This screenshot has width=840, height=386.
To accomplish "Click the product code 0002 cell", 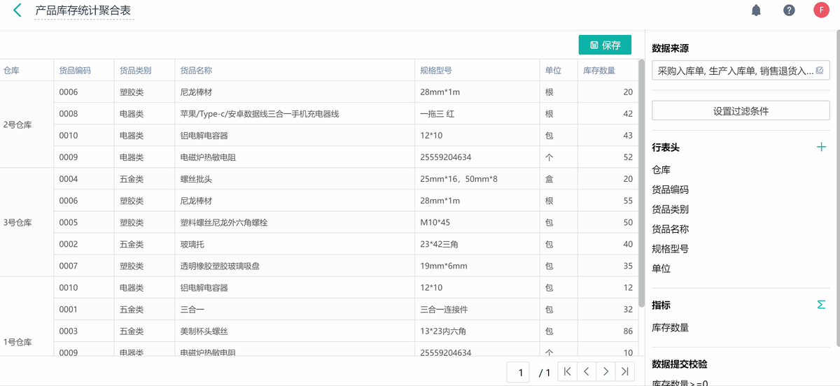I will coord(84,244).
